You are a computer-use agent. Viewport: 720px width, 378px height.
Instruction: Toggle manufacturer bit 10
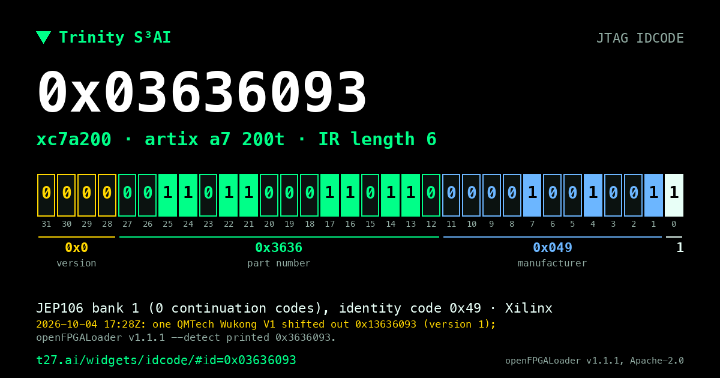472,195
